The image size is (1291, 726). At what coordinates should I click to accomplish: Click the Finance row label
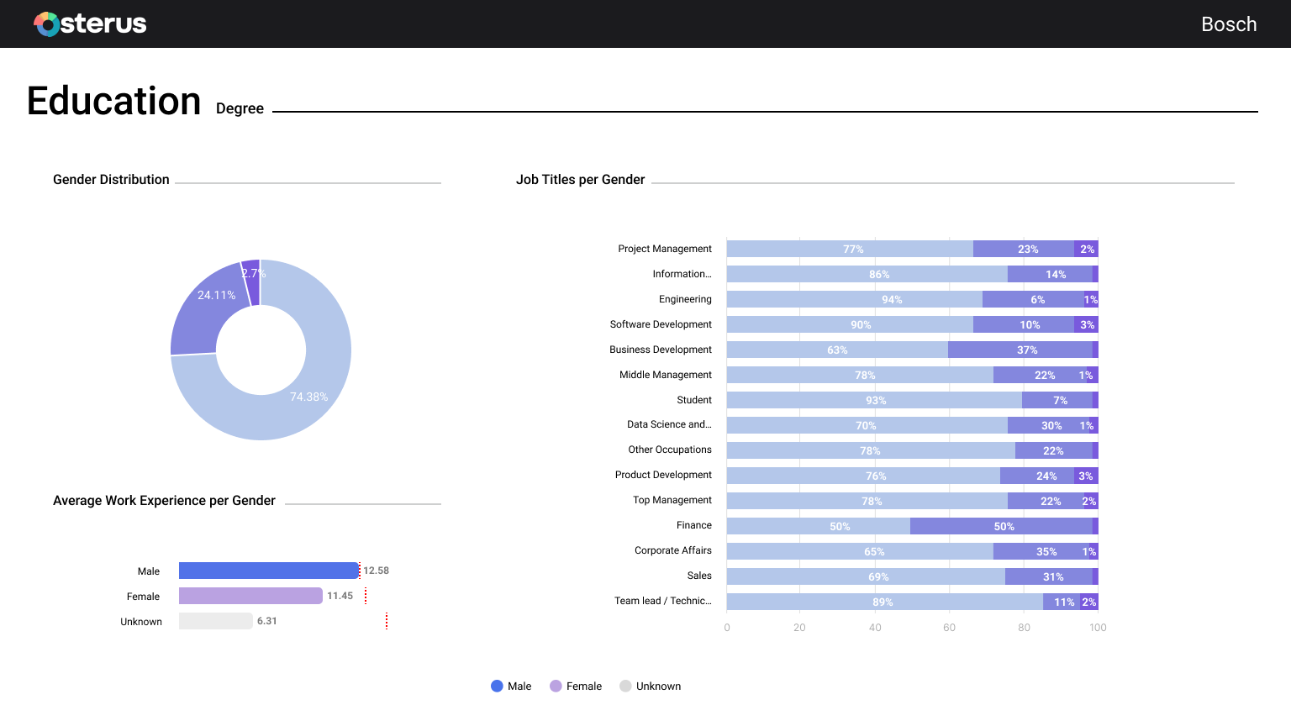pyautogui.click(x=694, y=525)
